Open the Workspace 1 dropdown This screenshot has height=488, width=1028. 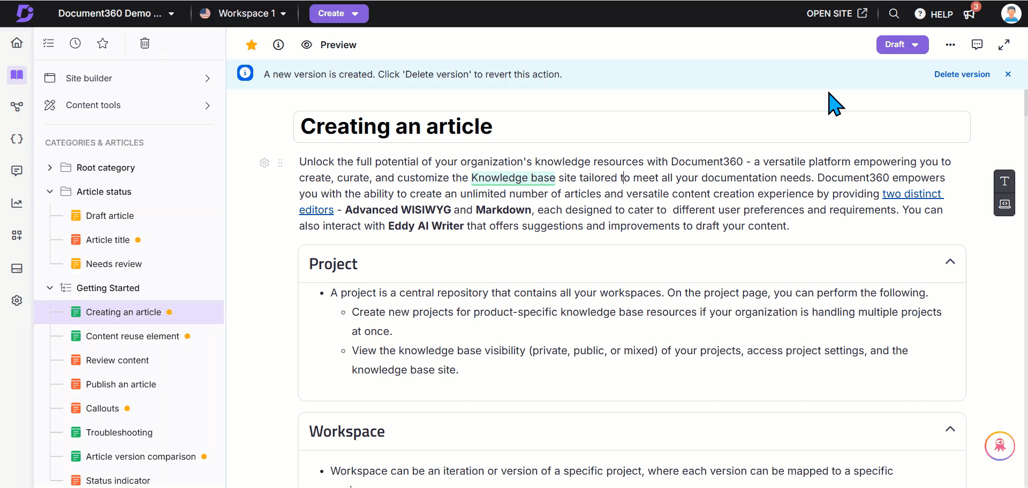click(x=243, y=13)
